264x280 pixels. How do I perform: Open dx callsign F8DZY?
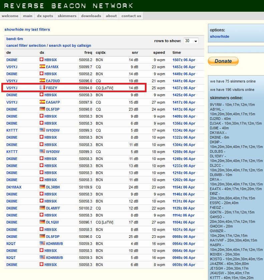(x=51, y=88)
